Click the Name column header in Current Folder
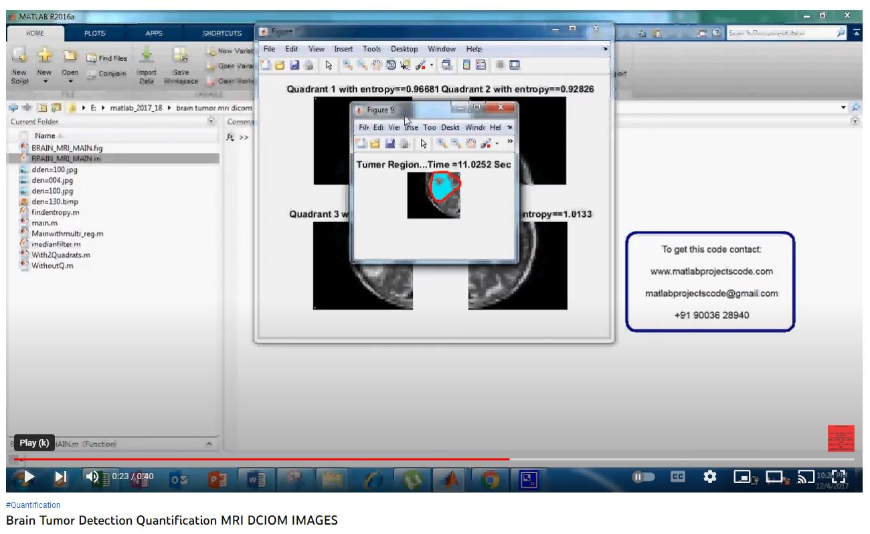The image size is (870, 534). (45, 136)
